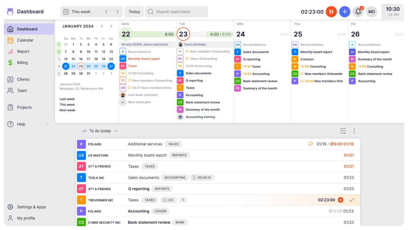The width and height of the screenshot is (408, 230).
Task: Open NI only ES(P)L return electronic
Action: [x=148, y=44]
